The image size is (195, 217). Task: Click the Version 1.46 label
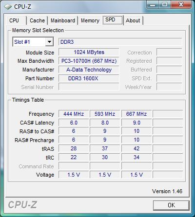click(167, 191)
